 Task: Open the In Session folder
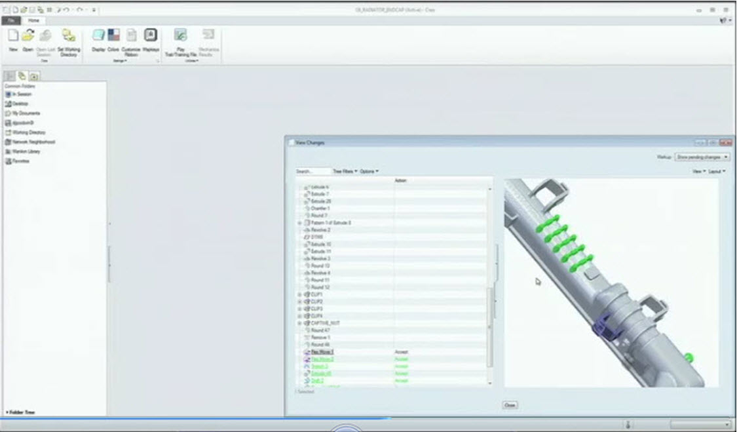tap(18, 94)
